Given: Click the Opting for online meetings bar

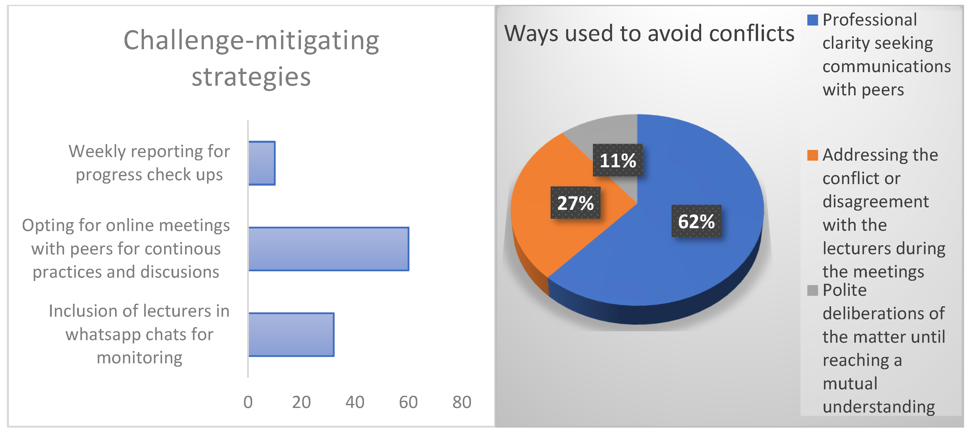Looking at the screenshot, I should click(329, 249).
